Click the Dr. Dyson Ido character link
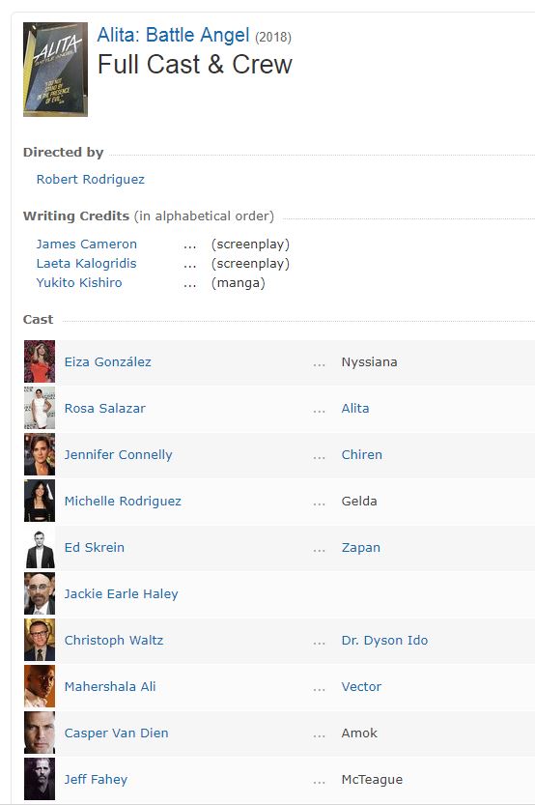535x805 pixels. click(x=384, y=640)
